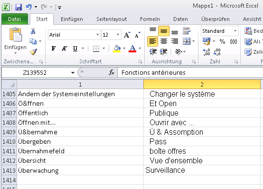Viewport: 263px width, 189px height.
Task: Open Zahl dialog launcher
Action: (x=236, y=62)
